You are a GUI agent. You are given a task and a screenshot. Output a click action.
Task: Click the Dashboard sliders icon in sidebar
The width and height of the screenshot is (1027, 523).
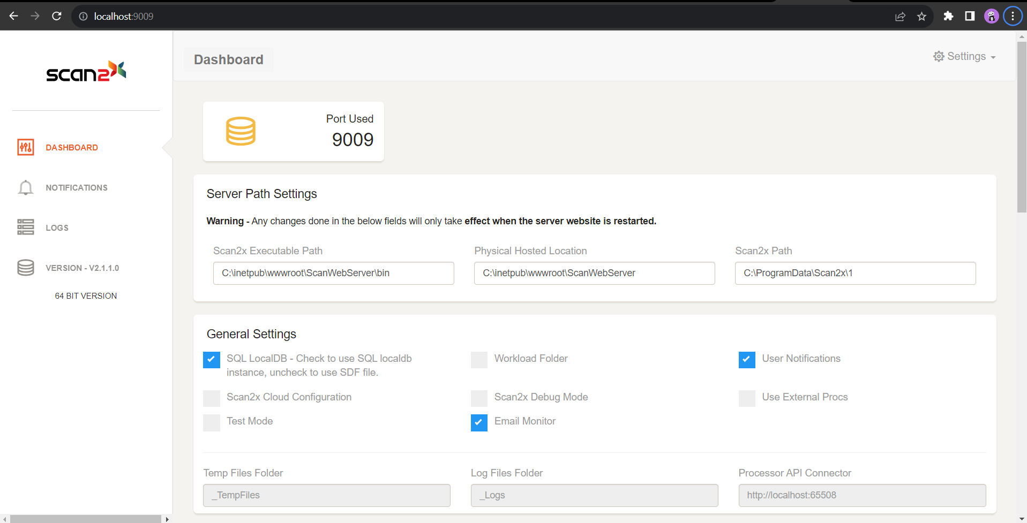(26, 147)
